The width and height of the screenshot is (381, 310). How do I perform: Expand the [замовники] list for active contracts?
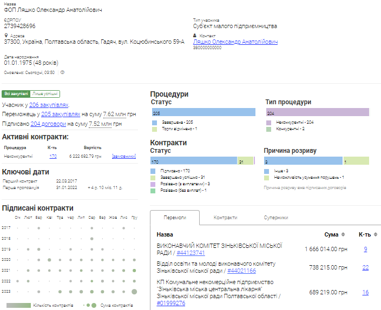tap(124, 157)
